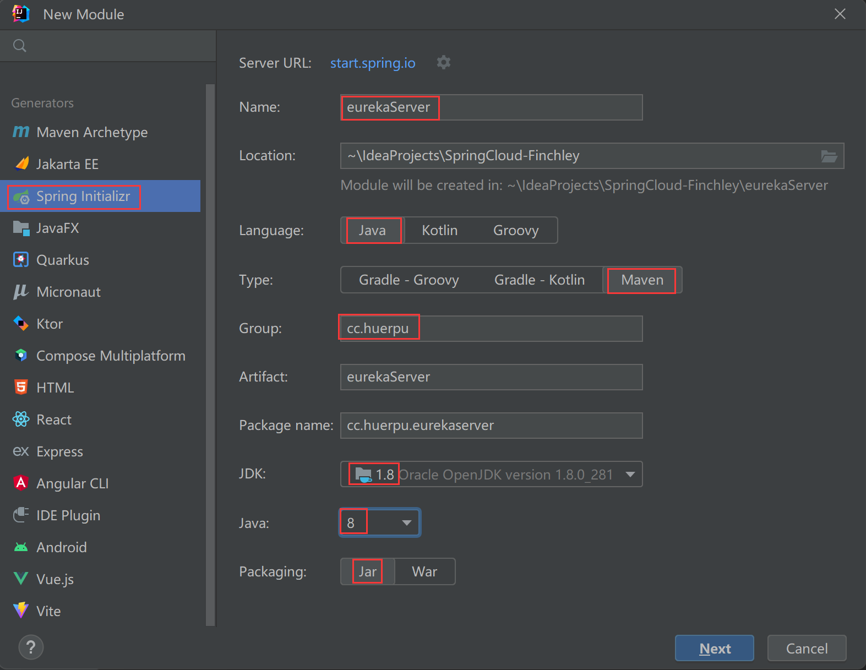Open the Java version dropdown
866x670 pixels.
tap(380, 522)
